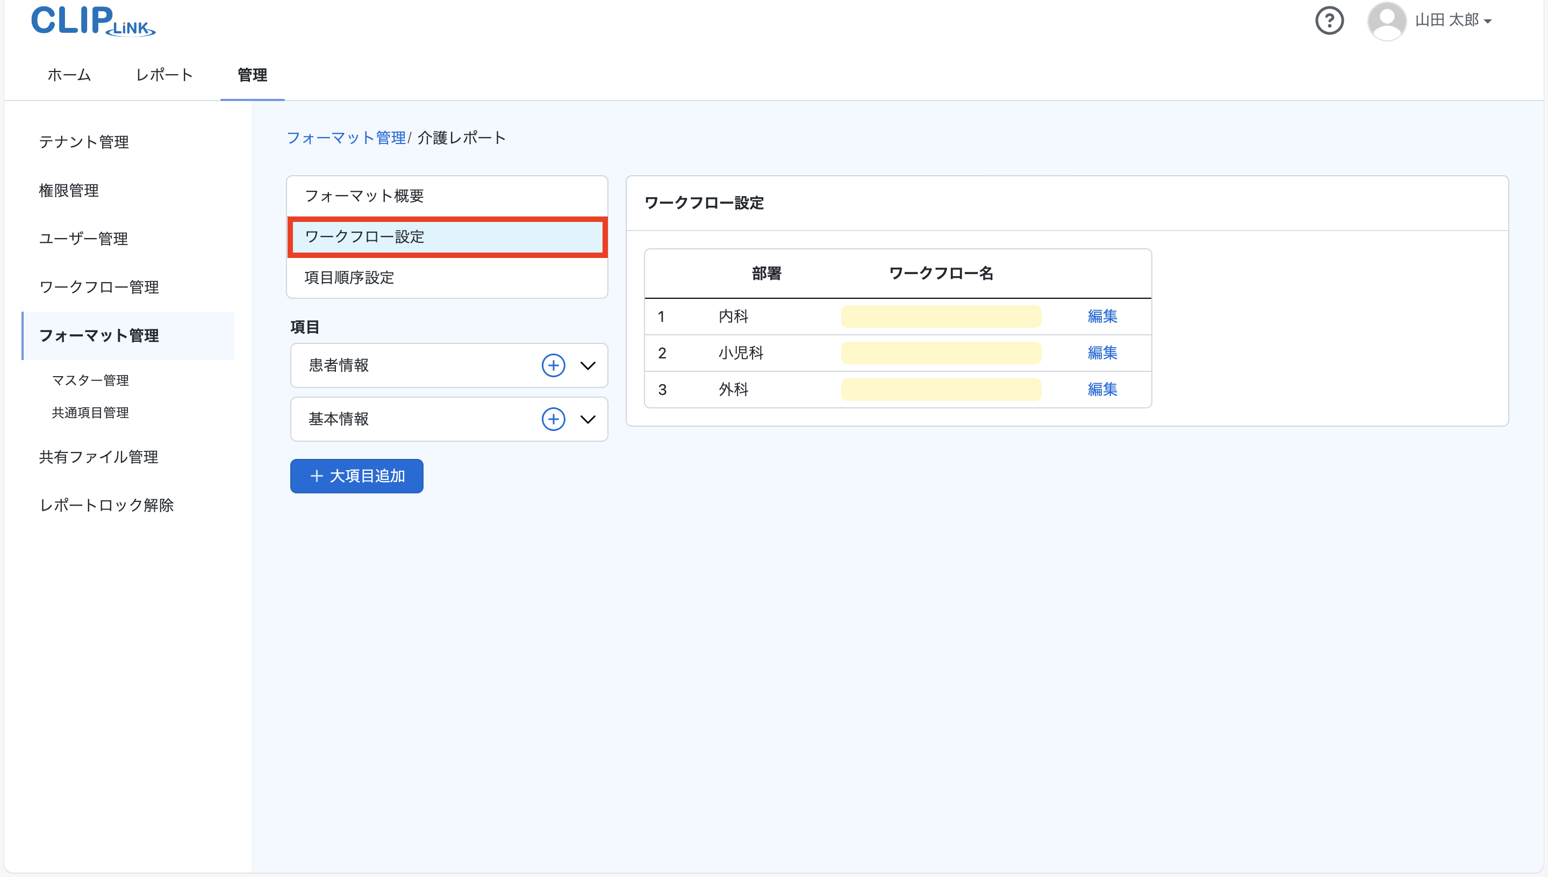
Task: Click the yellow workflow name field for 内科
Action: [x=940, y=316]
